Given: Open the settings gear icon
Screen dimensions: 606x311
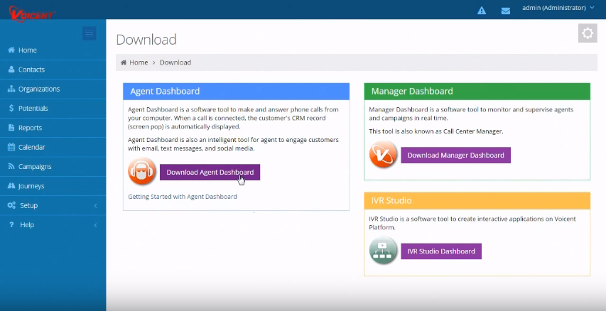Looking at the screenshot, I should point(588,33).
